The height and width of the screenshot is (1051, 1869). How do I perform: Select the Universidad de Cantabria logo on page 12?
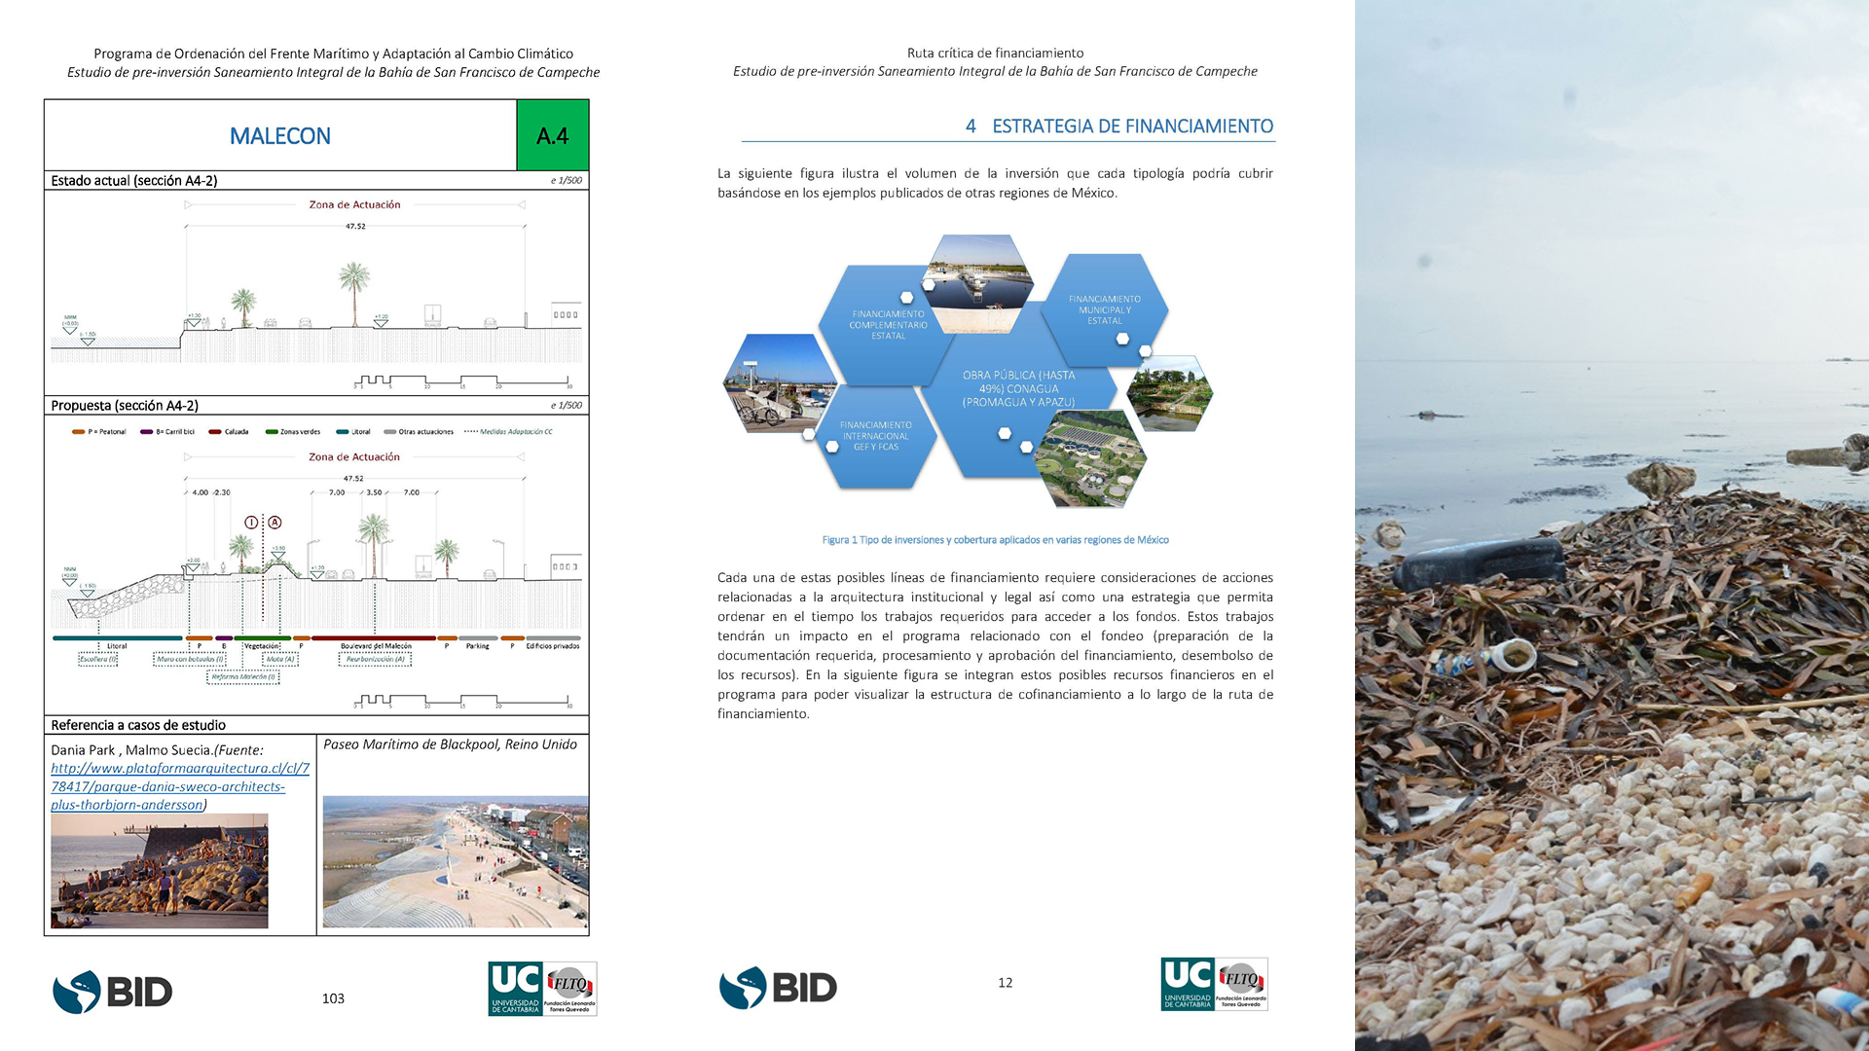tap(1188, 984)
